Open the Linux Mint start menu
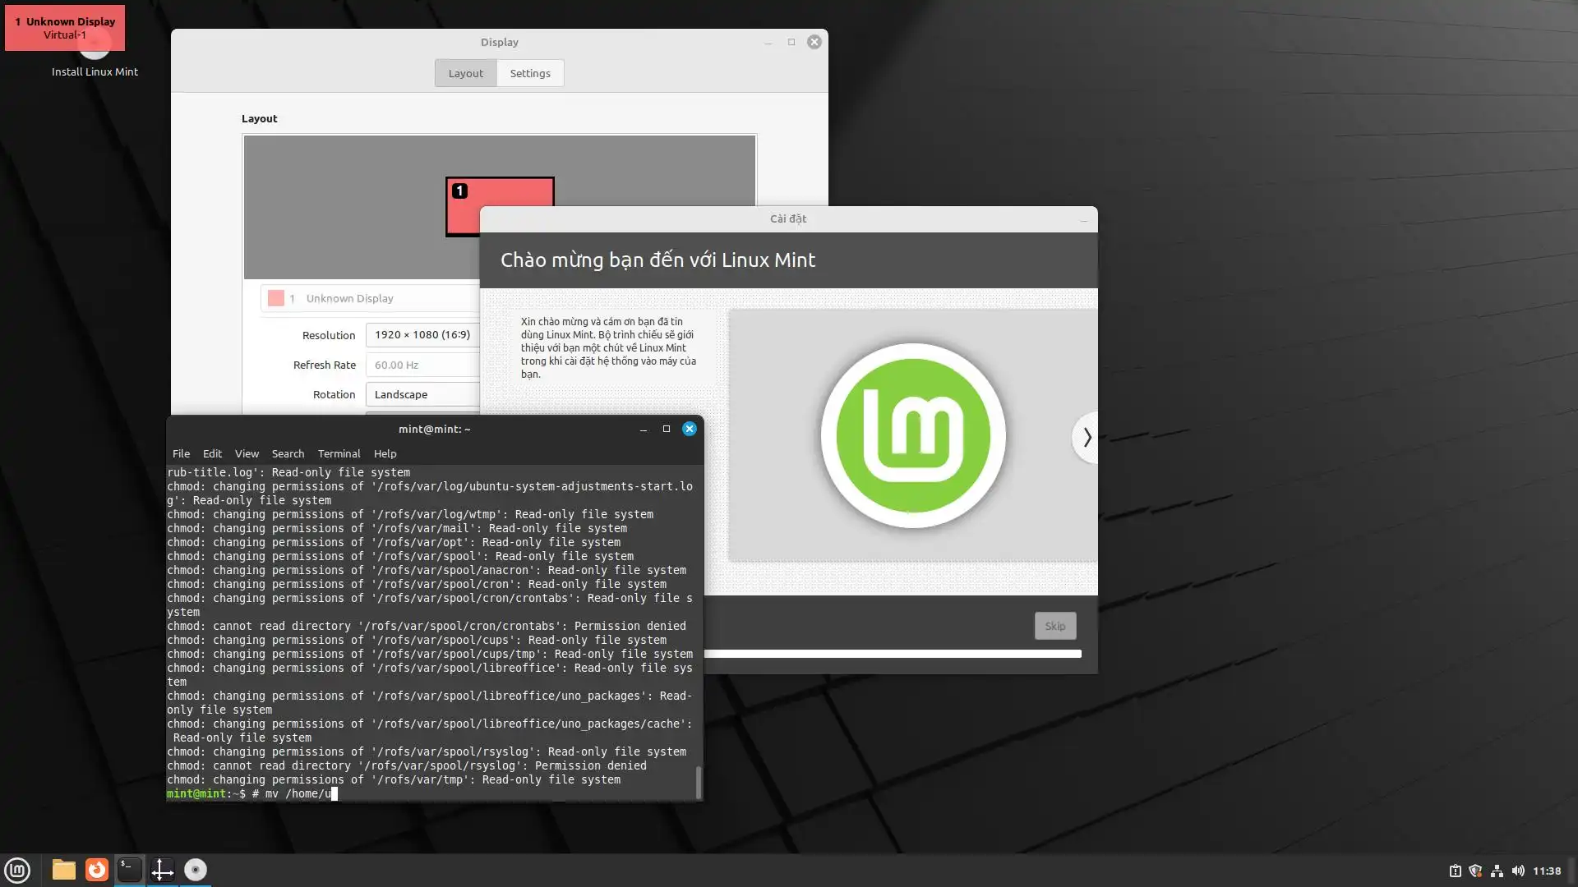1578x887 pixels. point(17,870)
